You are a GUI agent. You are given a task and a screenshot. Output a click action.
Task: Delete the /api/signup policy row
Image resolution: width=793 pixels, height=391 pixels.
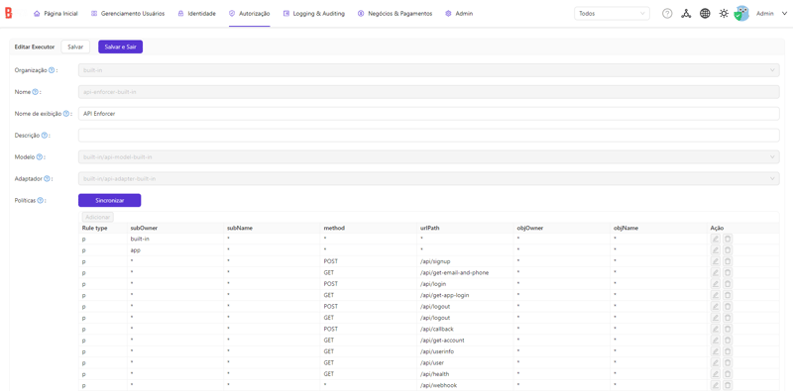(x=728, y=261)
